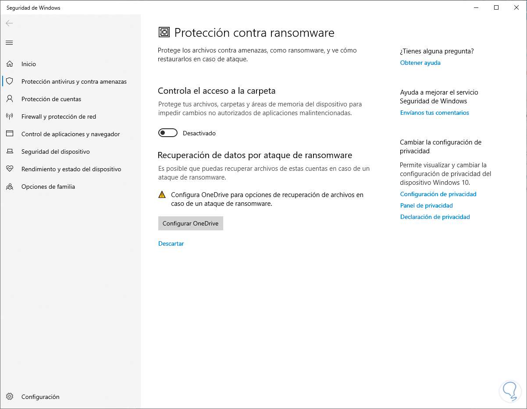This screenshot has width=527, height=409.
Task: Click the shield icon for antivirus protection
Action: click(x=9, y=81)
